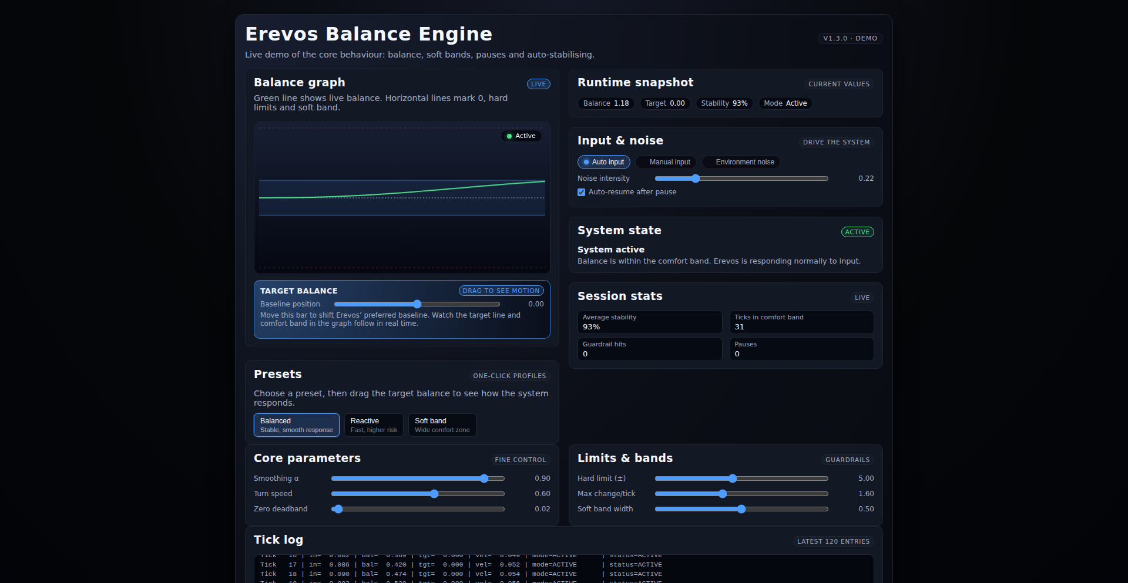Click the ACTIVE badge in System state
1128x583 pixels.
click(857, 232)
